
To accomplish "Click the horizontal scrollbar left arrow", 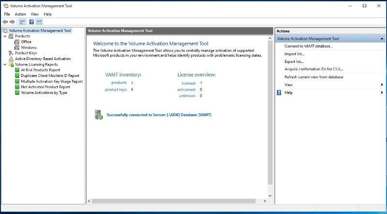I will coord(89,201).
